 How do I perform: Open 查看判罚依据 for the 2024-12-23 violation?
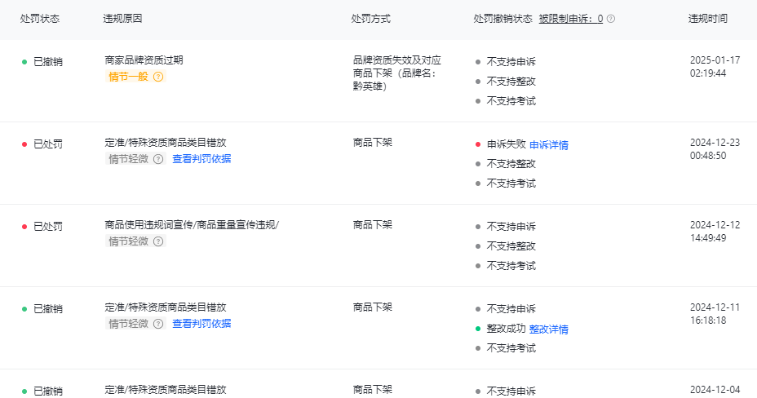(201, 159)
